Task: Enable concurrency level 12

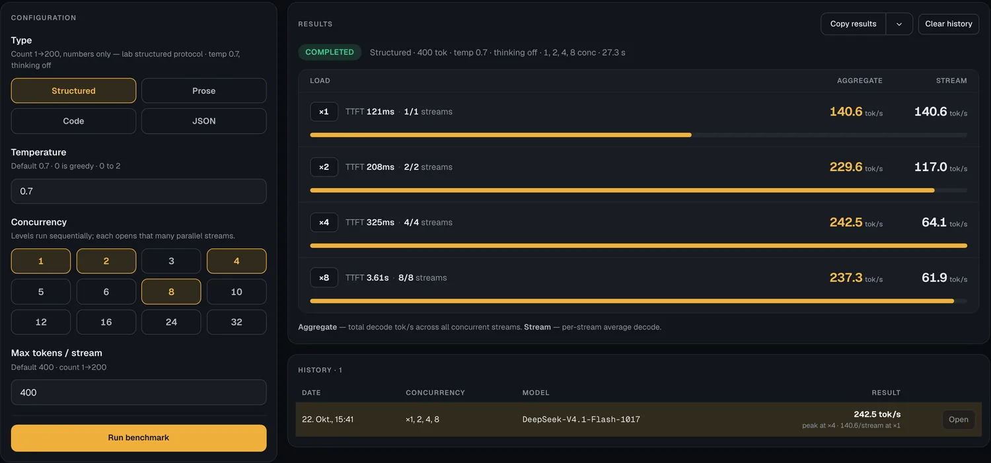Action: (x=41, y=322)
